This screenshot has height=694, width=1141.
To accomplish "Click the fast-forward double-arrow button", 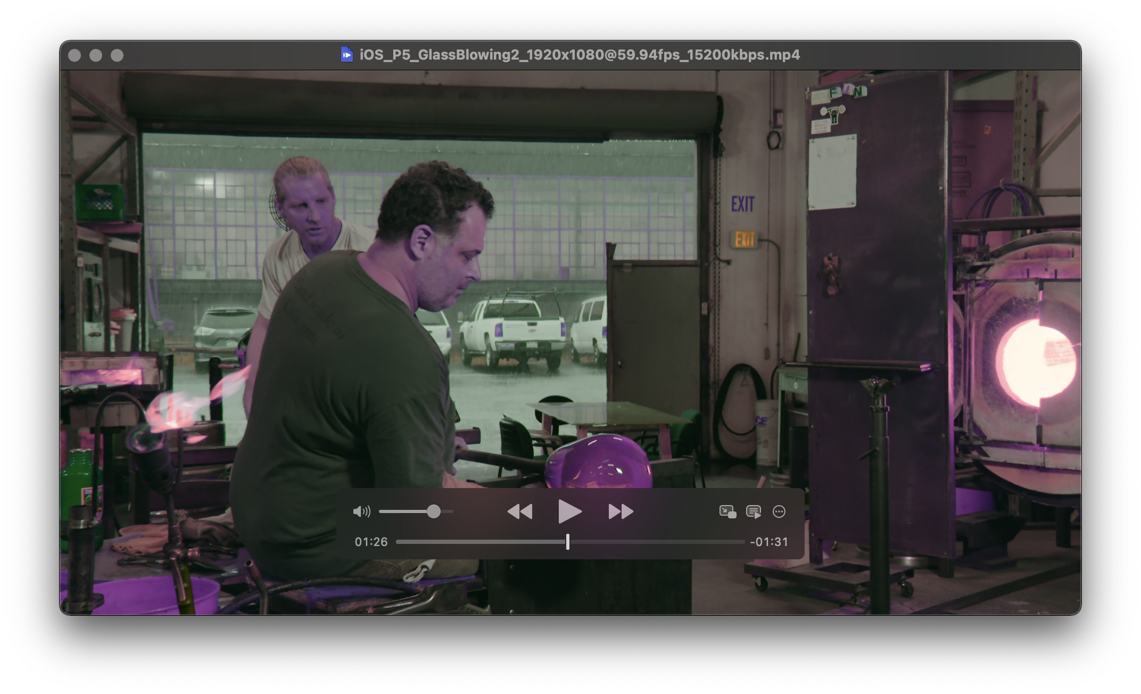I will [x=621, y=511].
